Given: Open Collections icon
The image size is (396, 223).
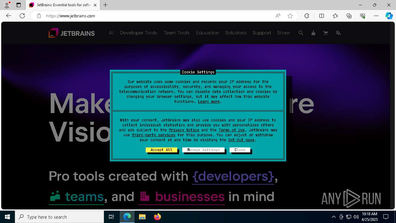Looking at the screenshot, I should [x=349, y=16].
